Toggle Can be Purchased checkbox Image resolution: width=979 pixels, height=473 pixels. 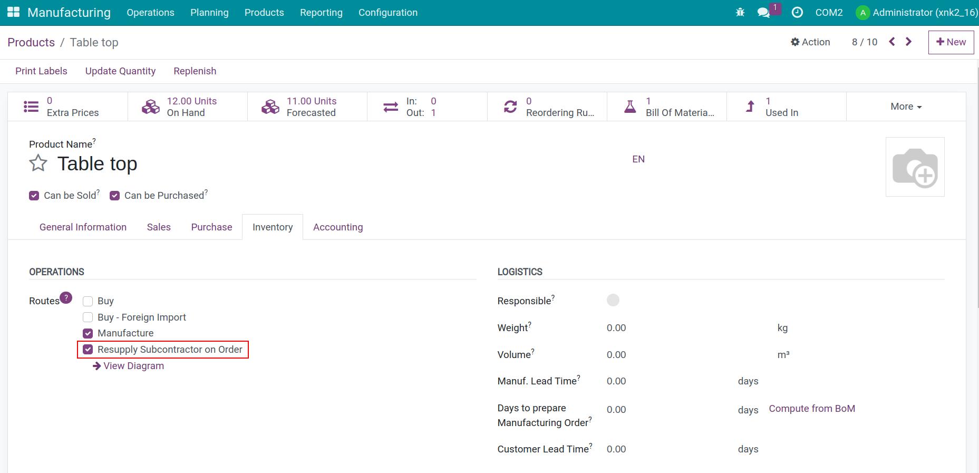(x=114, y=196)
